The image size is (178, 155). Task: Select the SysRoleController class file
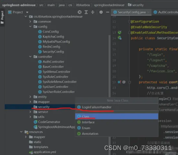coord(53,77)
